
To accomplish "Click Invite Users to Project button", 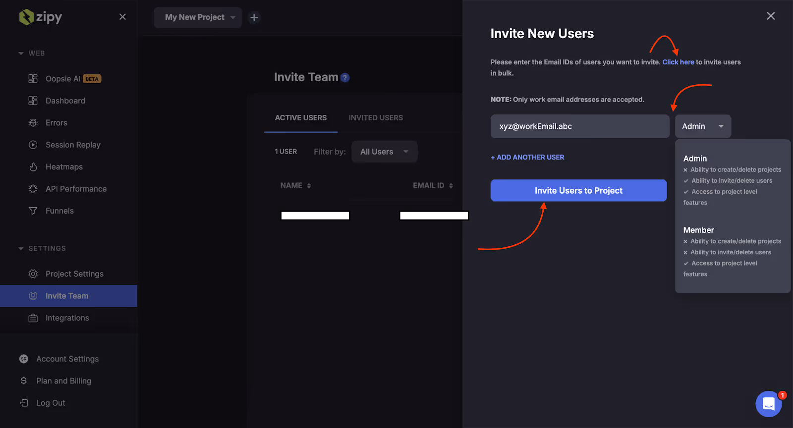I will 578,191.
